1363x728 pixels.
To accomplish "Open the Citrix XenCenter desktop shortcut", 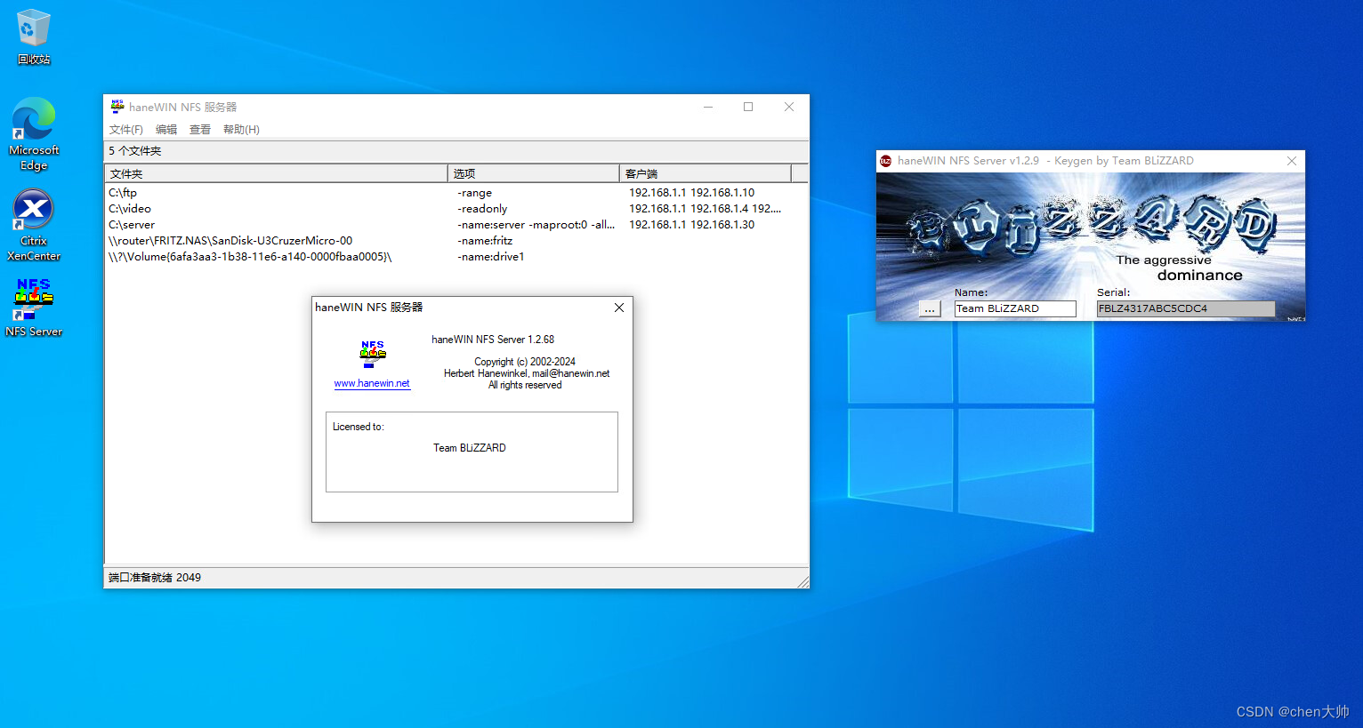I will tap(34, 225).
